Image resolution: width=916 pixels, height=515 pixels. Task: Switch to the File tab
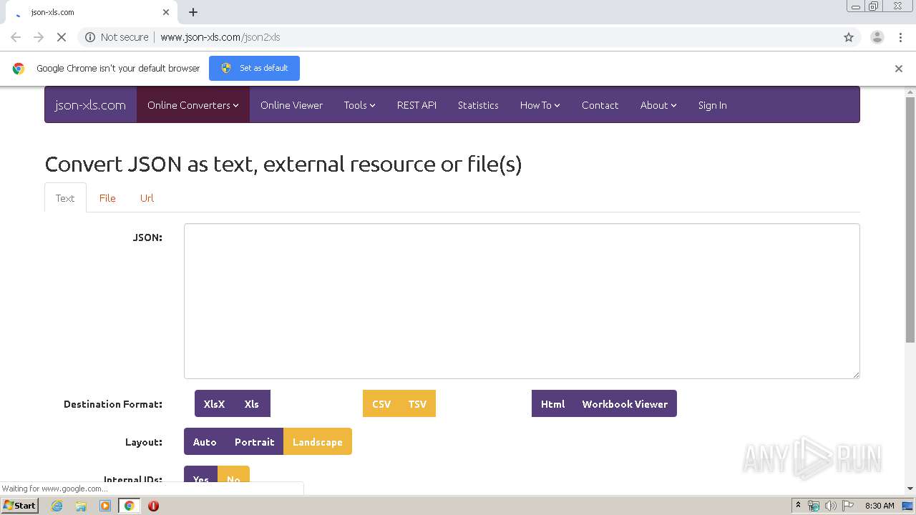(x=107, y=198)
